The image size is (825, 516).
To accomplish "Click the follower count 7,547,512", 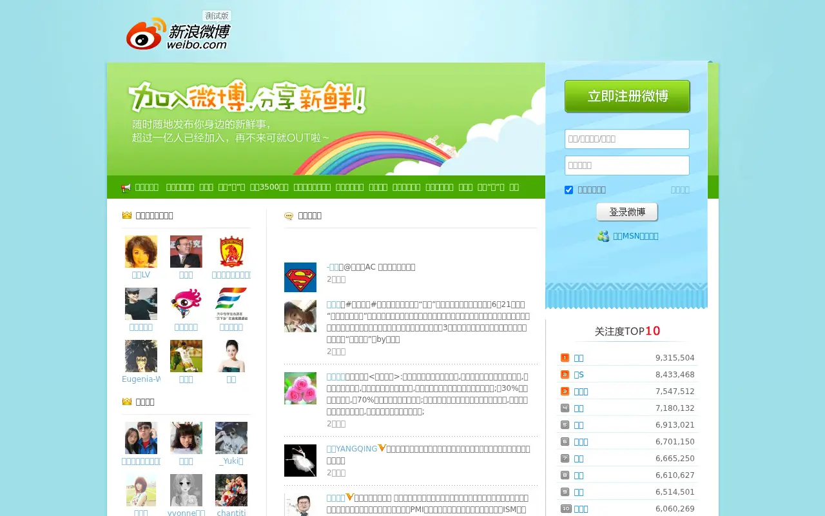I will tap(675, 392).
